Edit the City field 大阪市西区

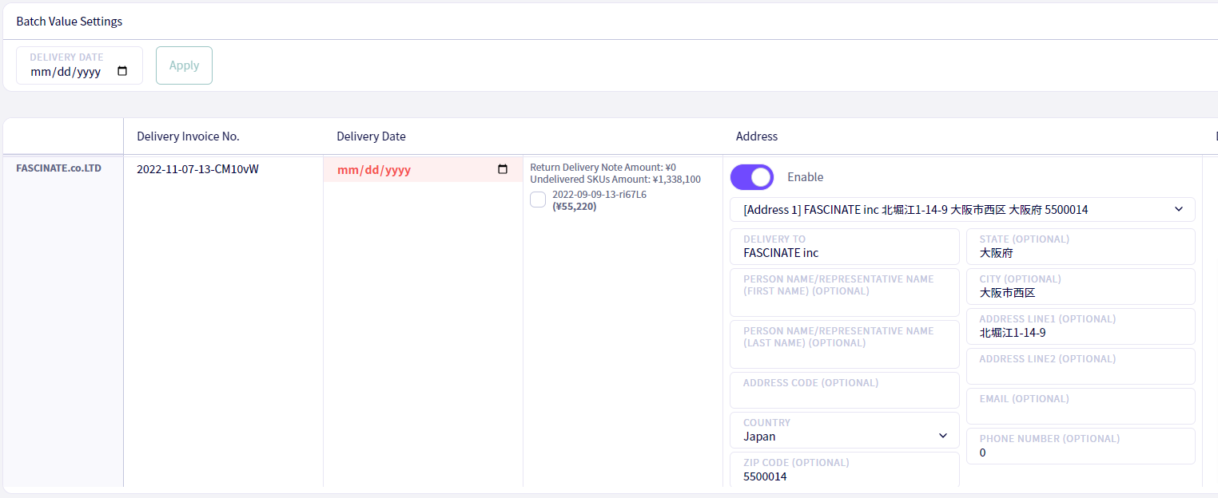1081,287
